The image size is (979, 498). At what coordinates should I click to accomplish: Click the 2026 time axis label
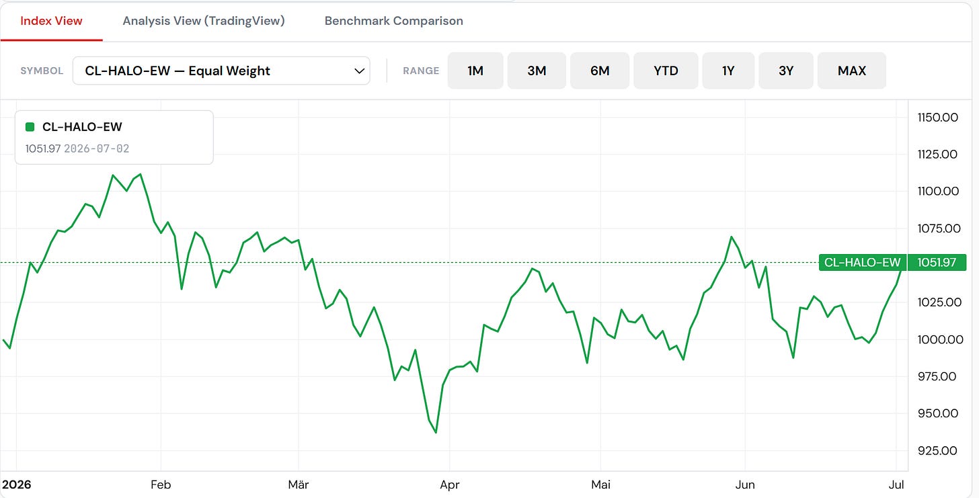pos(15,484)
